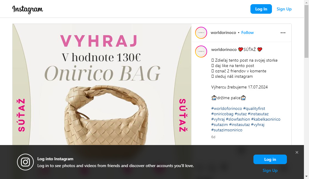Click the Instagram wordmark logo

27,10
